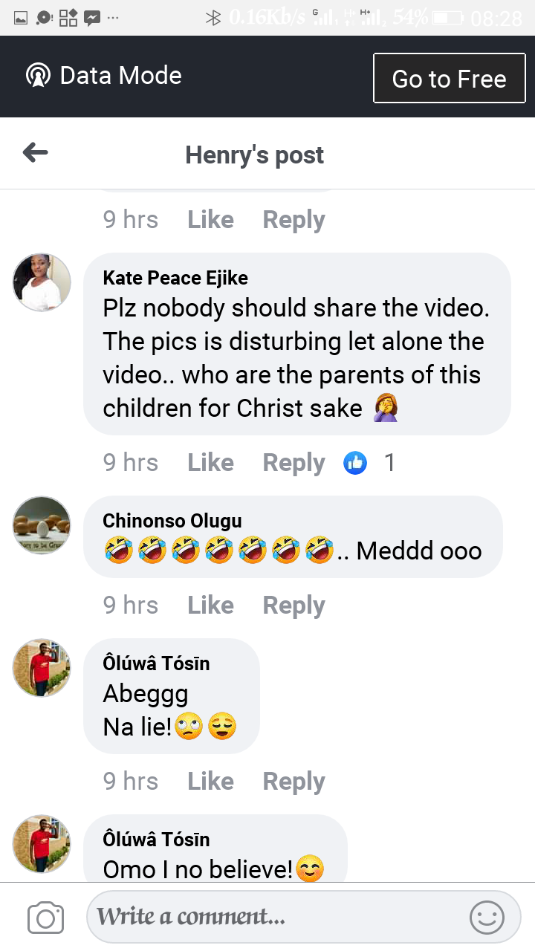Reply to Kate Peace Ejike's comment

294,463
